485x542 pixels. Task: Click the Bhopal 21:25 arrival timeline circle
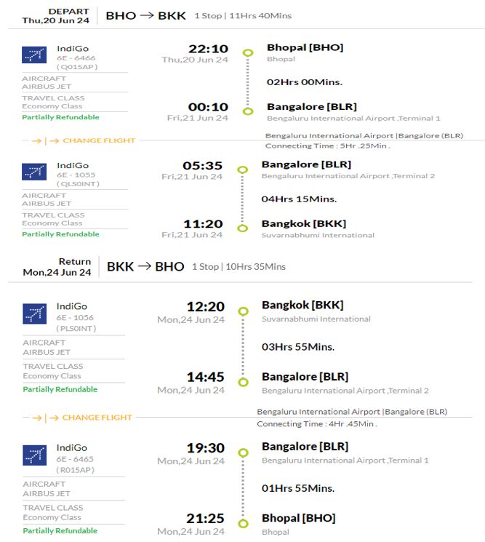243,523
